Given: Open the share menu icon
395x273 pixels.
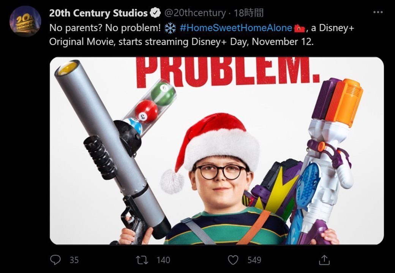Looking at the screenshot, I should (x=324, y=260).
